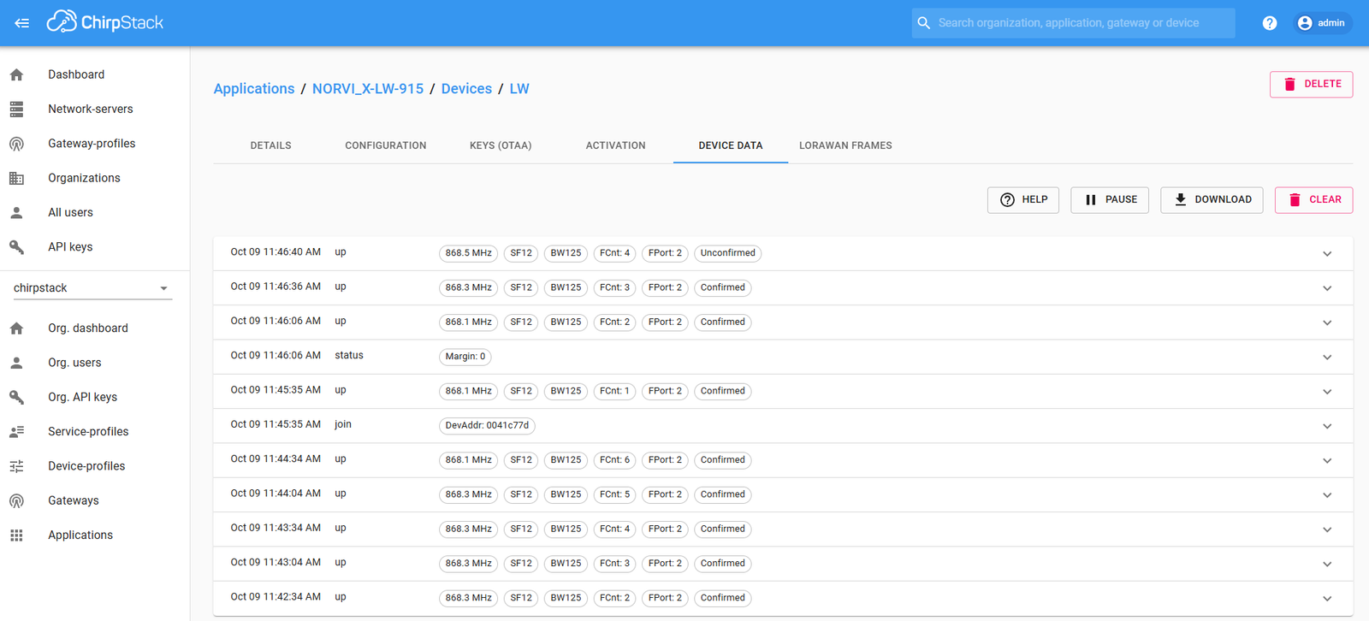Focus the global search field
The image size is (1369, 621).
pyautogui.click(x=1073, y=23)
